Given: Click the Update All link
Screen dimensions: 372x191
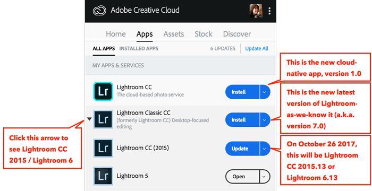Looking at the screenshot, I should tap(257, 49).
